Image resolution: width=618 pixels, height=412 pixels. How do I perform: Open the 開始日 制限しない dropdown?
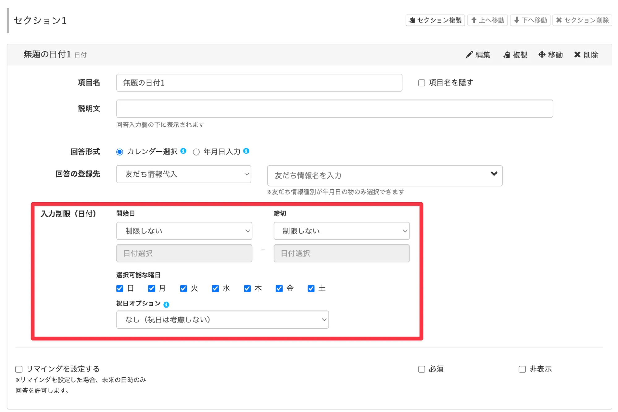click(184, 230)
